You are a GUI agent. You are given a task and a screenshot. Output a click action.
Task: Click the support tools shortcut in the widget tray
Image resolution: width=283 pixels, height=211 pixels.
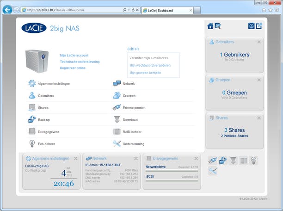point(213,171)
